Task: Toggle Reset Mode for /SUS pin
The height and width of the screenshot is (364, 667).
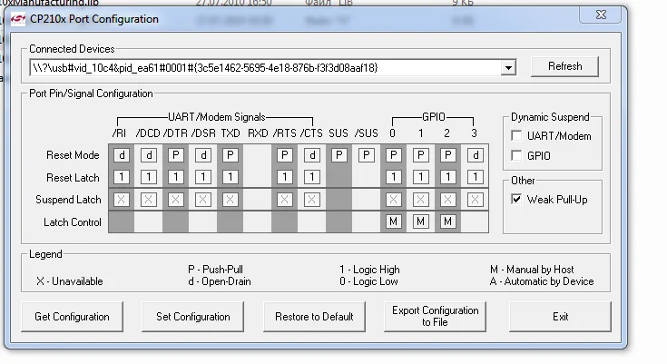Action: 366,155
